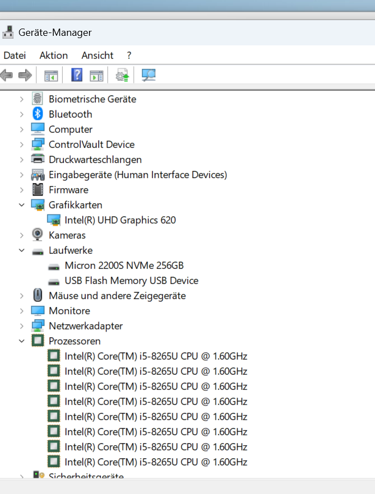Select the ControlVault Device label
The height and width of the screenshot is (494, 375).
pos(92,145)
